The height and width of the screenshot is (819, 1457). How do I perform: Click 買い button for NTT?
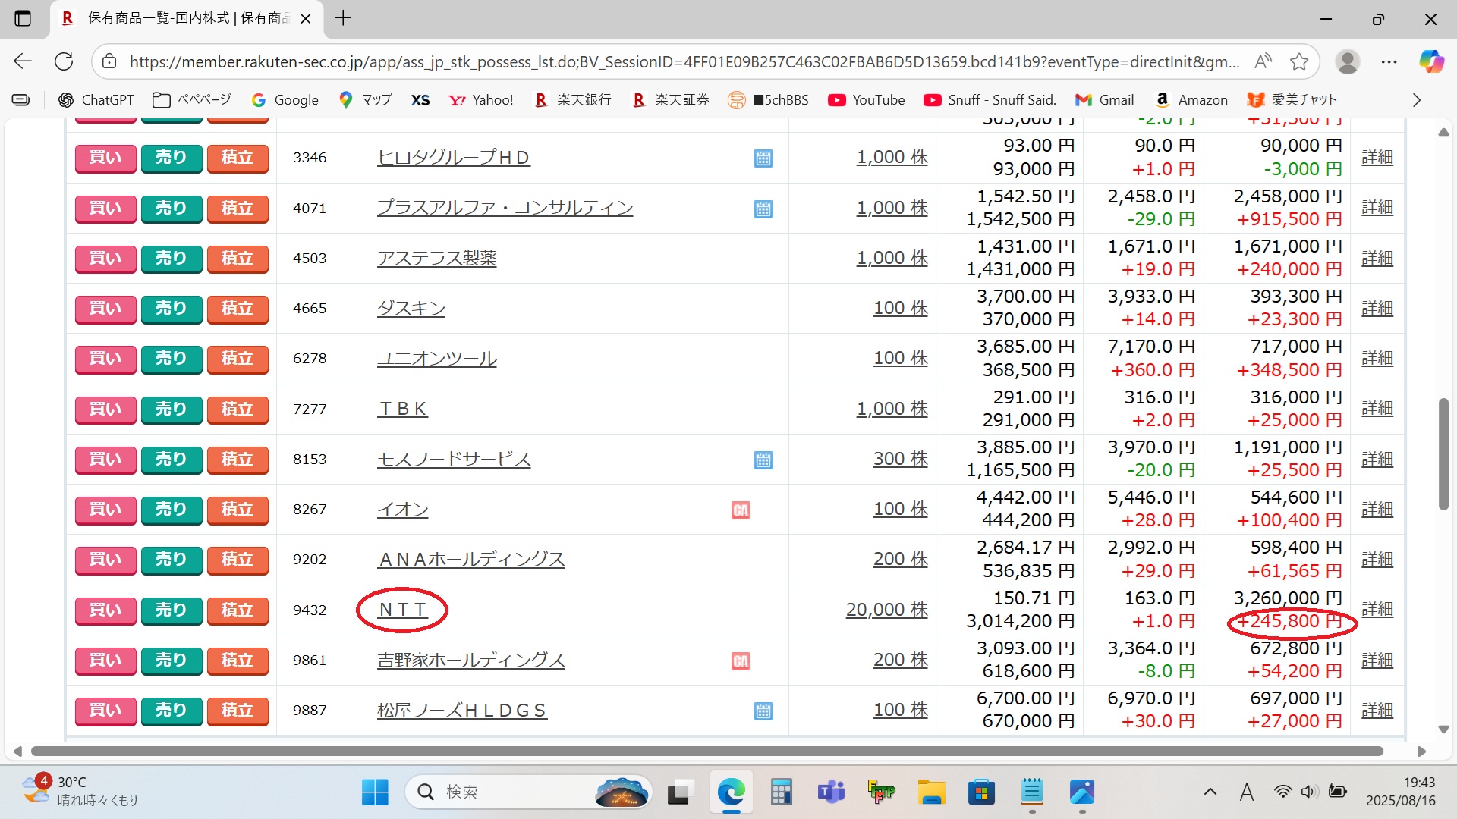pyautogui.click(x=105, y=610)
